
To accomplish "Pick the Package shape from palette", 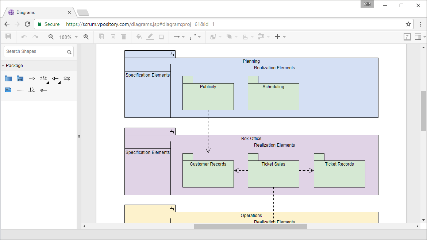I will (x=8, y=79).
